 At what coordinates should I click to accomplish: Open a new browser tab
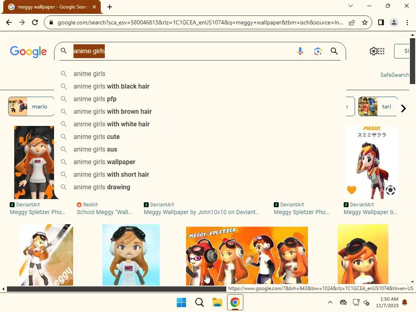(x=110, y=7)
